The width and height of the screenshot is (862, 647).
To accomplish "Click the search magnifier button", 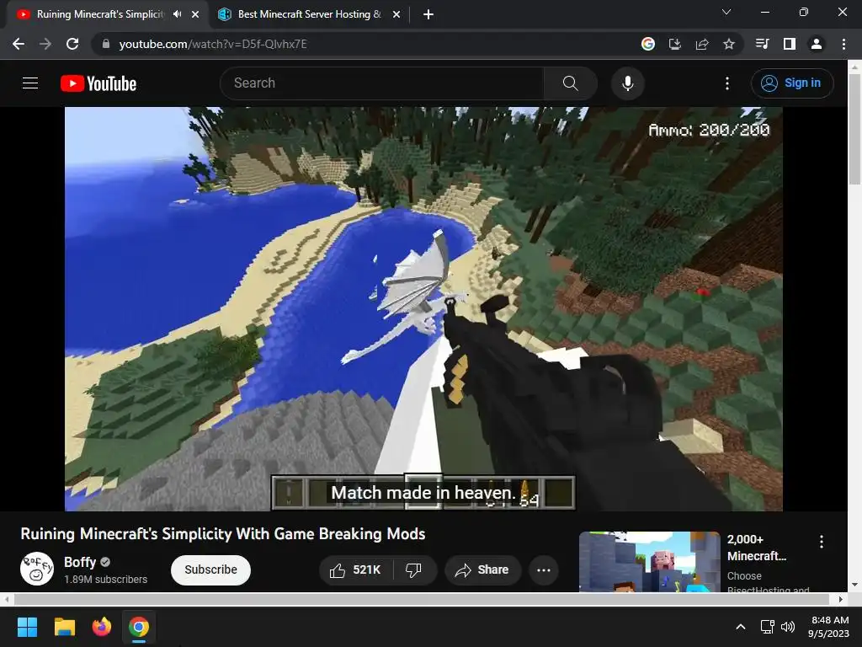I will pos(571,83).
